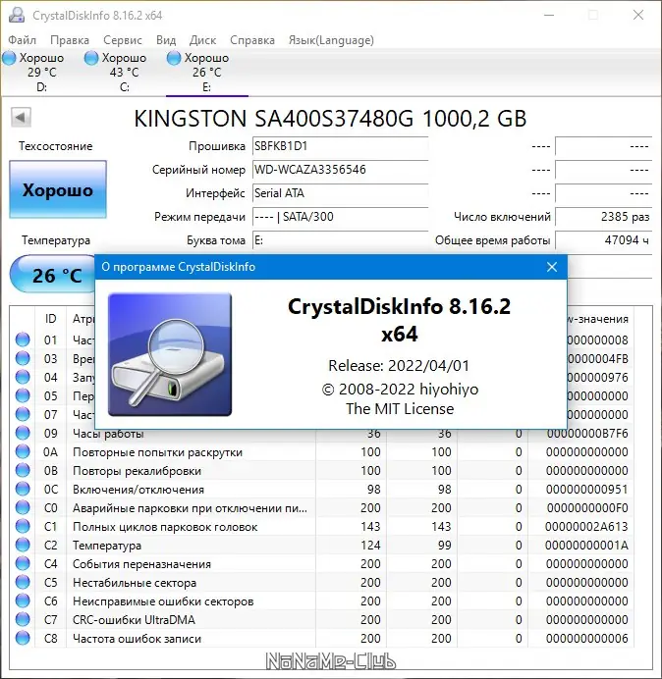
Task: Click the blue Хорошо health status button
Action: pyautogui.click(x=58, y=189)
